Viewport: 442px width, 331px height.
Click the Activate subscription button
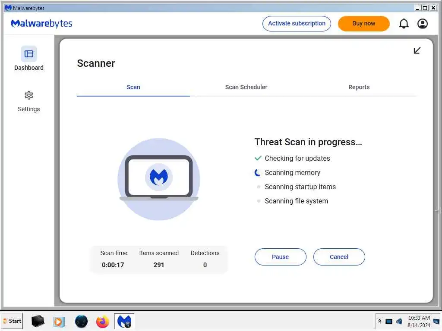point(297,24)
